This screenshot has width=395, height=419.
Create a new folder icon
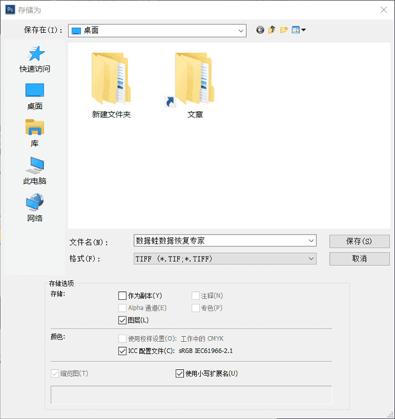[x=284, y=30]
